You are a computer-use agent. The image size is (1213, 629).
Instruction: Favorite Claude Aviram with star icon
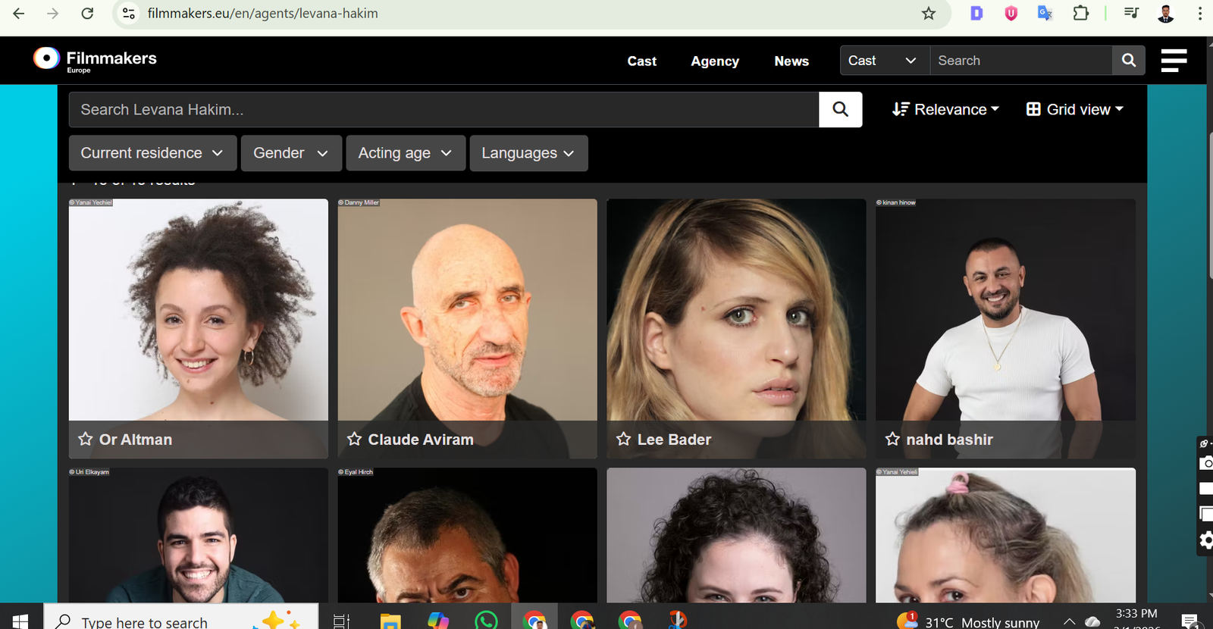point(354,440)
